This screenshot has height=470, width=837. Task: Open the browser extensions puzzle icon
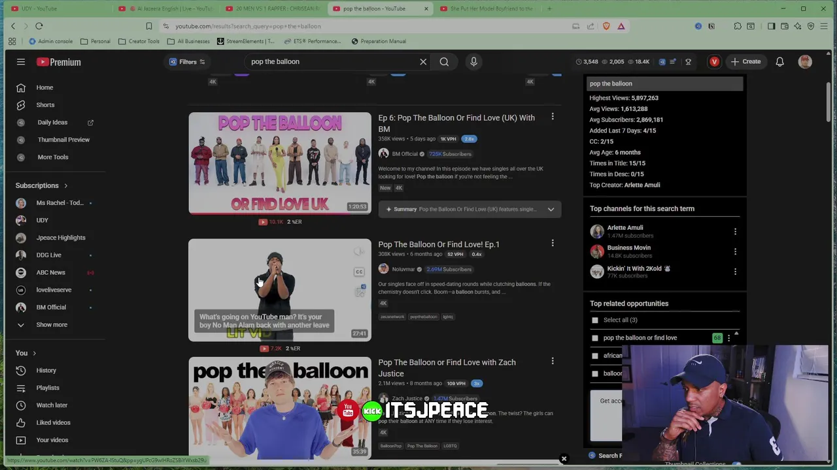point(738,26)
